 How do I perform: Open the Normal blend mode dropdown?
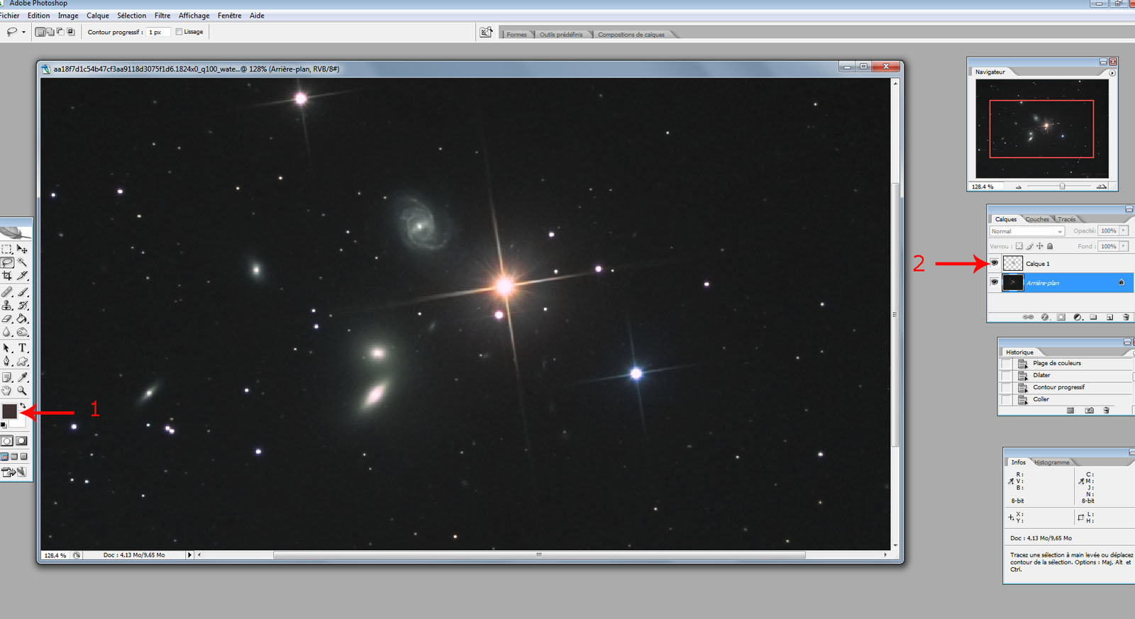click(x=1027, y=231)
